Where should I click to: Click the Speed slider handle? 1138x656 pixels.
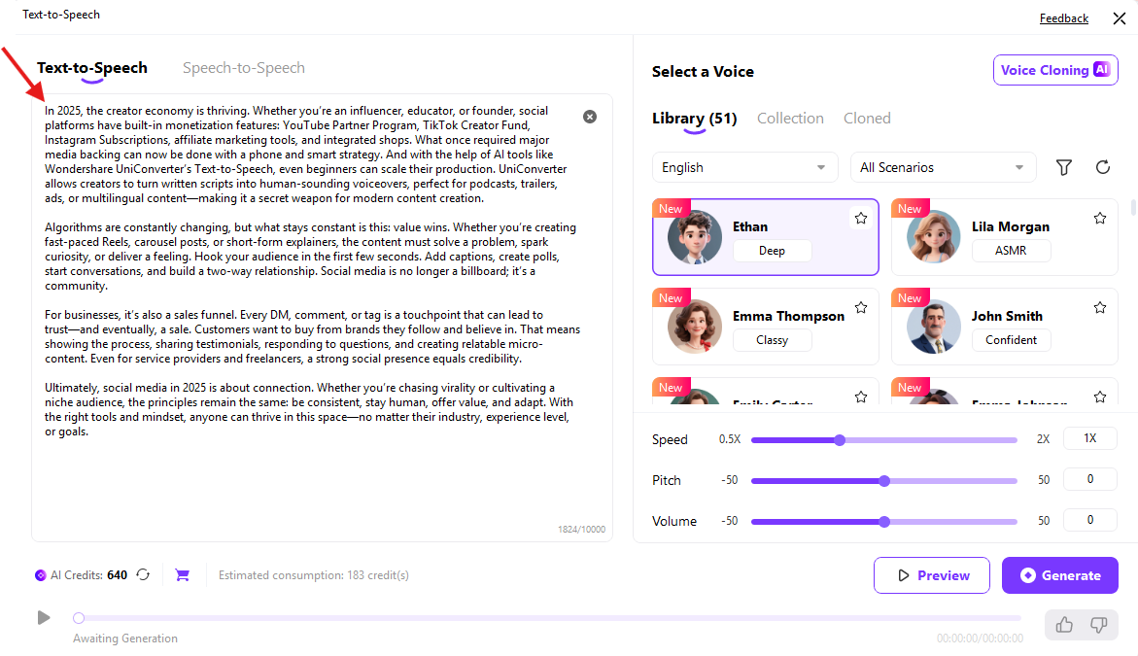click(840, 439)
